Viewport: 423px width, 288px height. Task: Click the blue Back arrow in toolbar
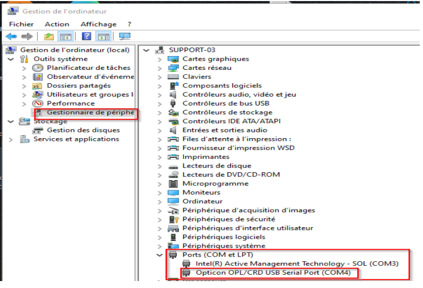[11, 36]
